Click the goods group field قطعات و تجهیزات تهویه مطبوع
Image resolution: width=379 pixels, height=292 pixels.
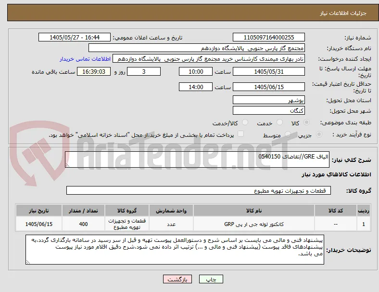(199, 190)
